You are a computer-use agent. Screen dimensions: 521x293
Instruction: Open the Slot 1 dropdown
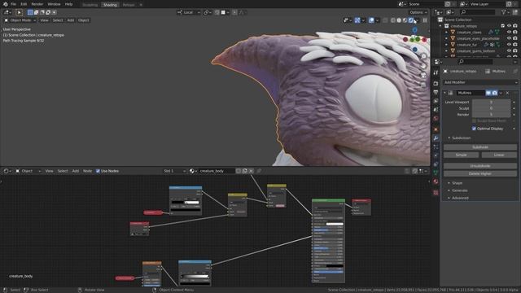[174, 171]
